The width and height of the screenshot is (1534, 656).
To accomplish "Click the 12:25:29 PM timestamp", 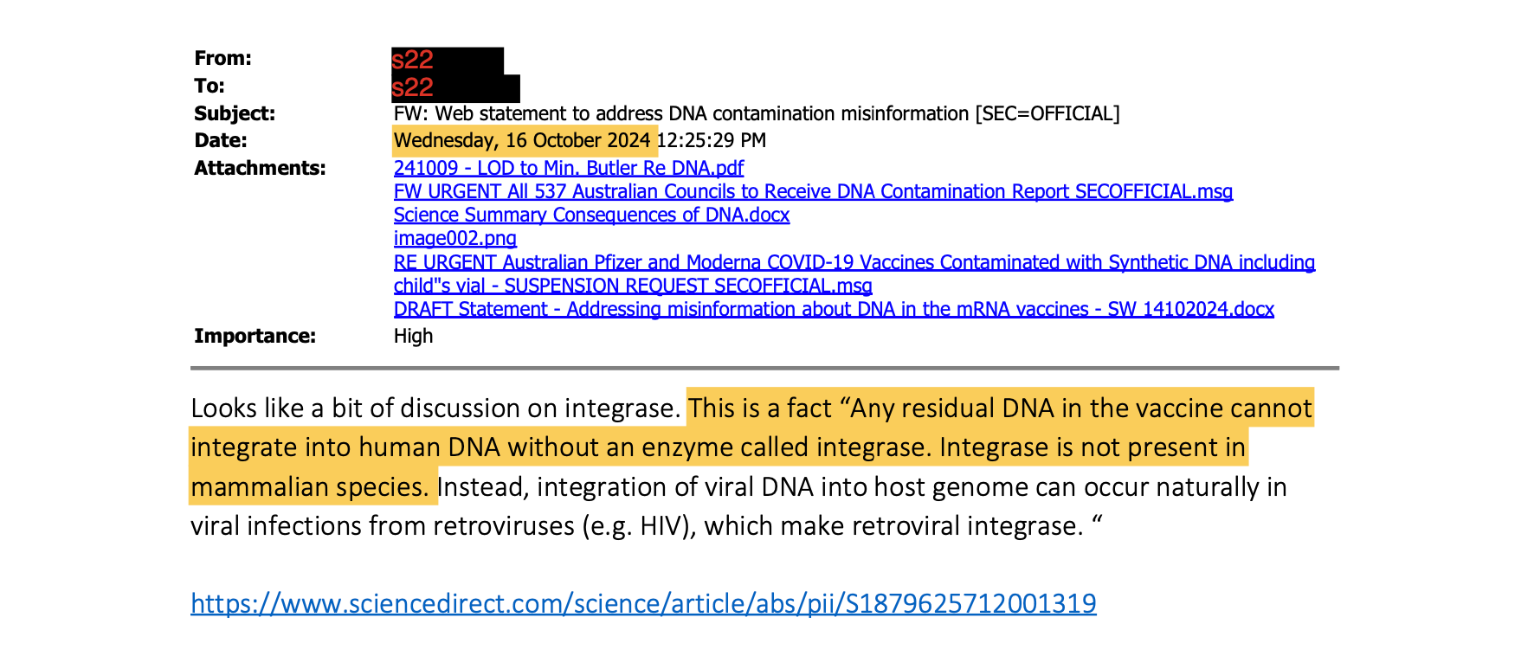I will click(712, 140).
